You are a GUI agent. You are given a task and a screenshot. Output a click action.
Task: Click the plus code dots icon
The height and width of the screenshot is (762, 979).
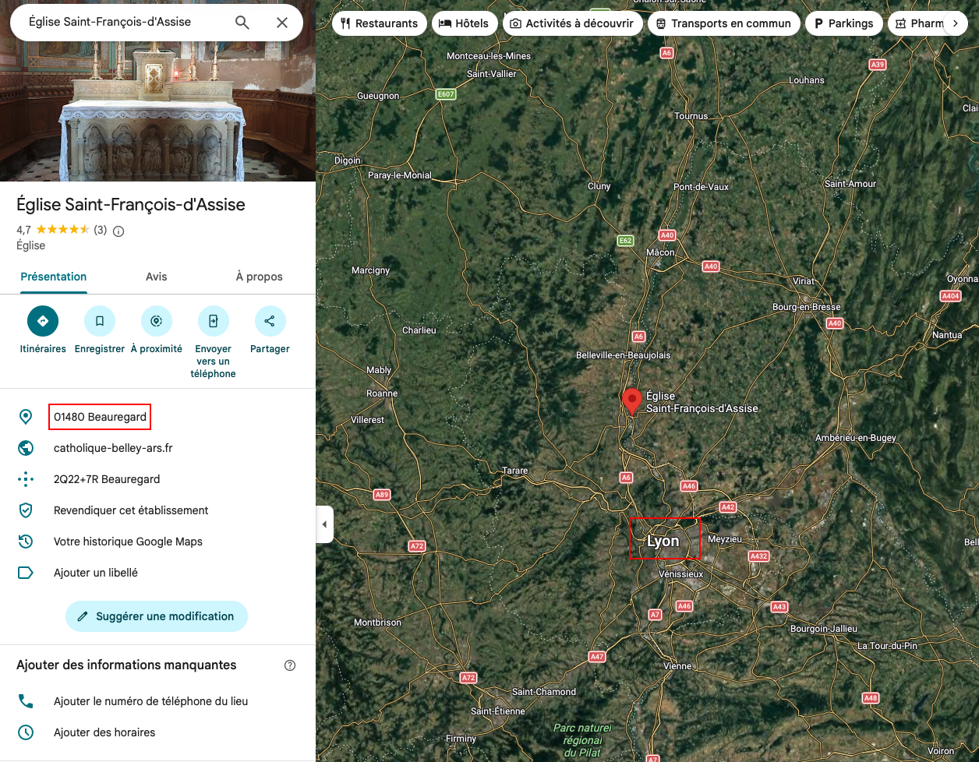point(26,479)
